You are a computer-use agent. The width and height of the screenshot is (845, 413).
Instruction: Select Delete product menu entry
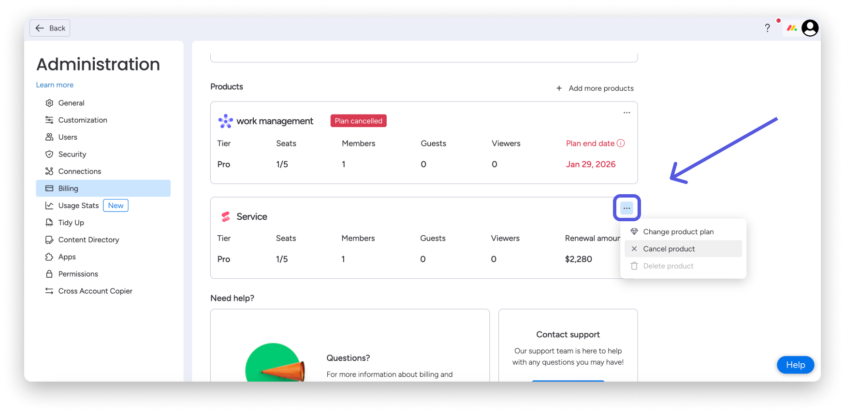coord(683,266)
